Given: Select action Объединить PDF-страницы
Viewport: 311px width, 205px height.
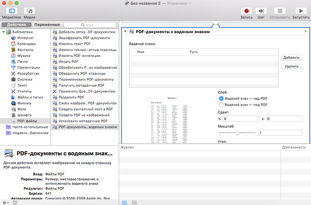Looking at the screenshot, I should point(85,74).
